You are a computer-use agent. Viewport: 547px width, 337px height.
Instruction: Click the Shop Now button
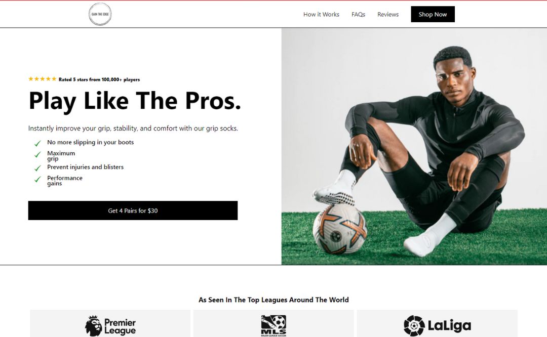[x=433, y=14]
